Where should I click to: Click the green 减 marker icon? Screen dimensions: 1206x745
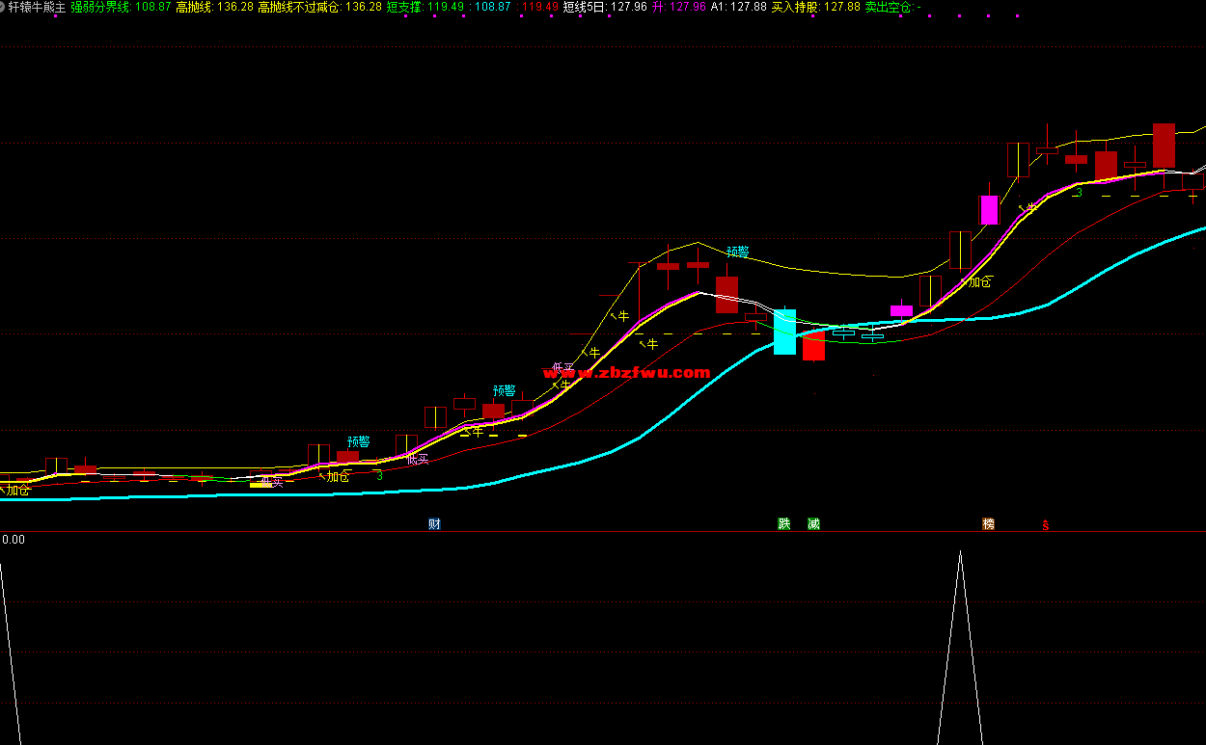(x=813, y=524)
